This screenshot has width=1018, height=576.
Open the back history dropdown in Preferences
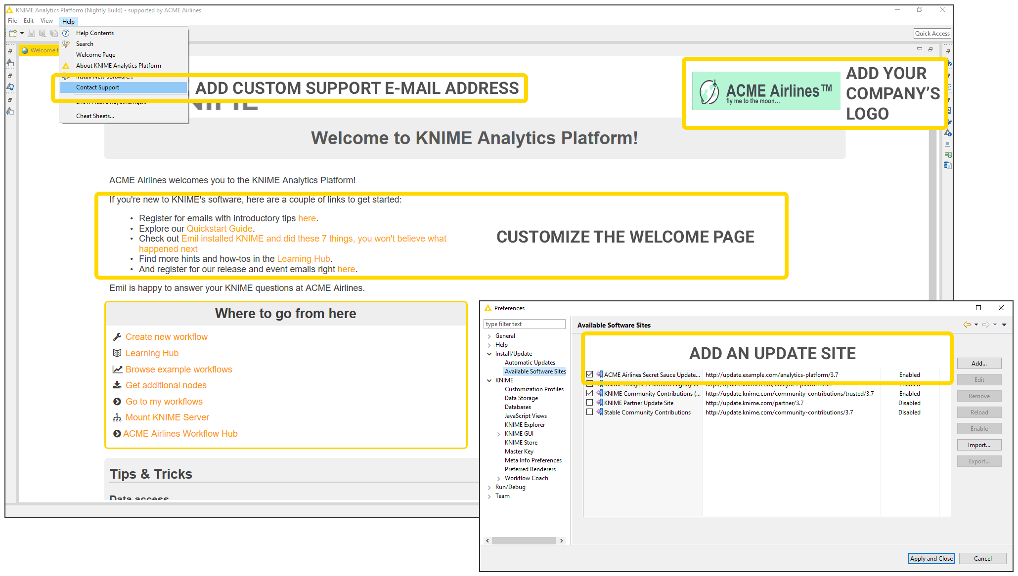[976, 325]
